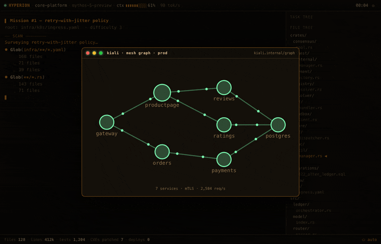The image size is (381, 244).
Task: Open index.rs in the file tree
Action: 305,222
